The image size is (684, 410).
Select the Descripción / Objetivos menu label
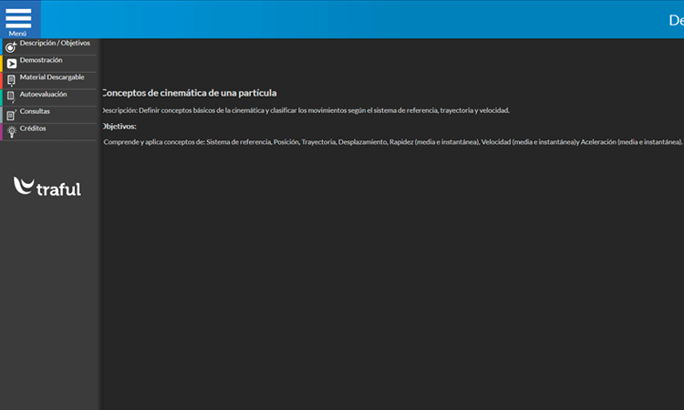click(x=55, y=43)
